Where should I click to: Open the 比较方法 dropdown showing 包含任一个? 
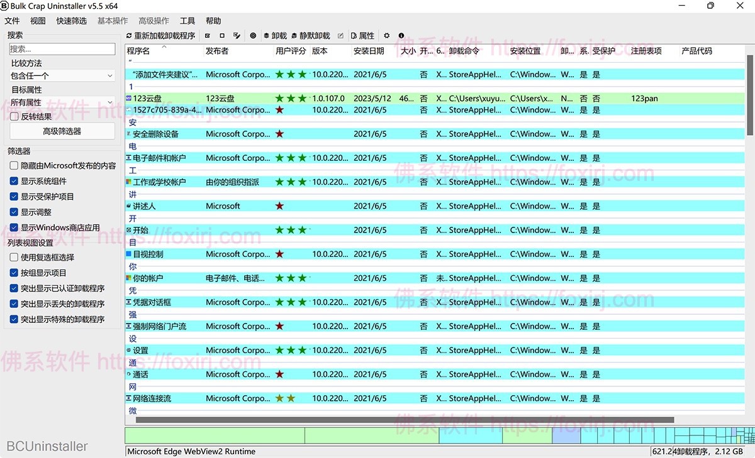(62, 76)
